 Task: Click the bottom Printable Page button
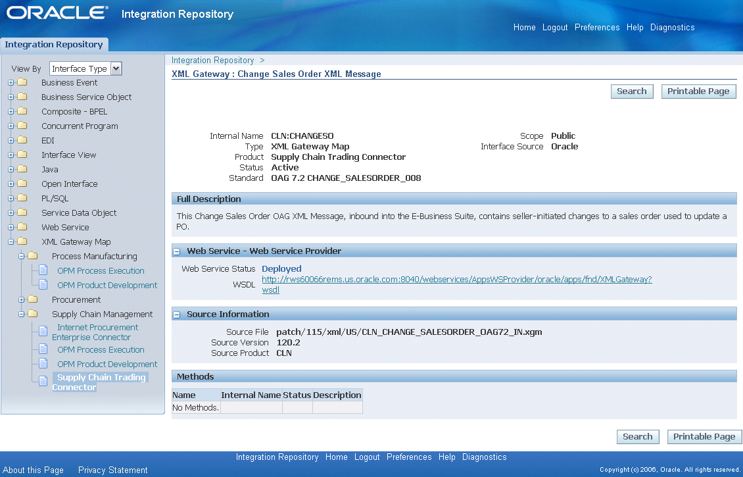705,437
